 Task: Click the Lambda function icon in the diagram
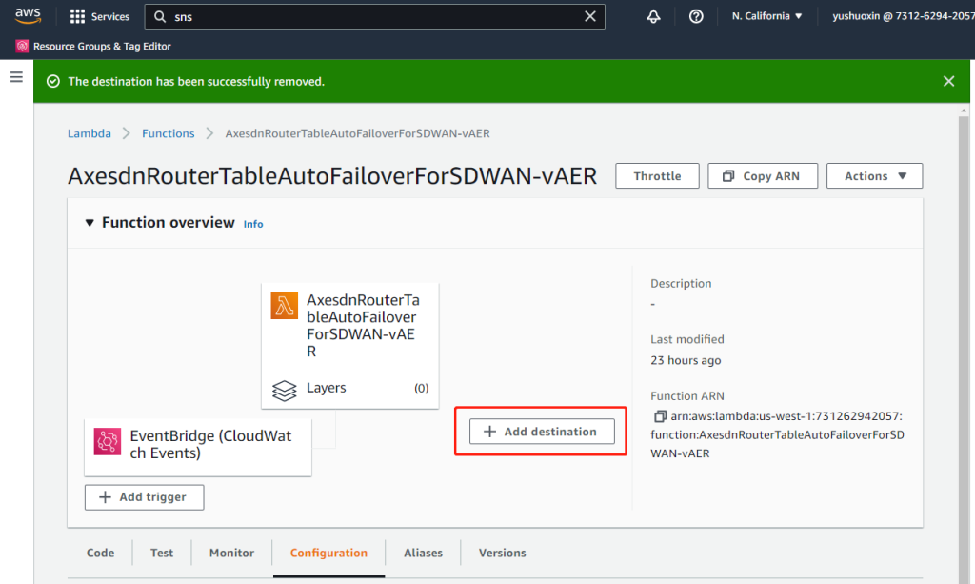[285, 305]
